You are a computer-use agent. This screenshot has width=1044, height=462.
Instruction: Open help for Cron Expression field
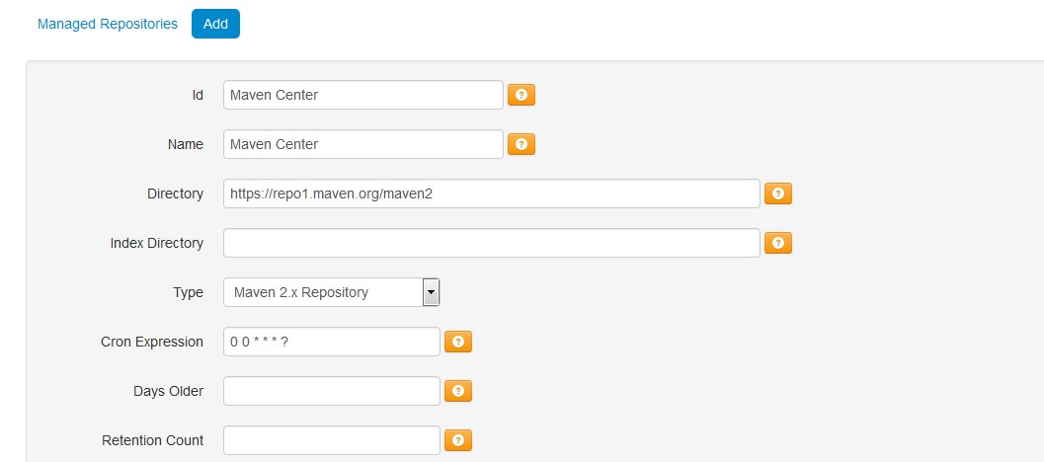[x=458, y=342]
